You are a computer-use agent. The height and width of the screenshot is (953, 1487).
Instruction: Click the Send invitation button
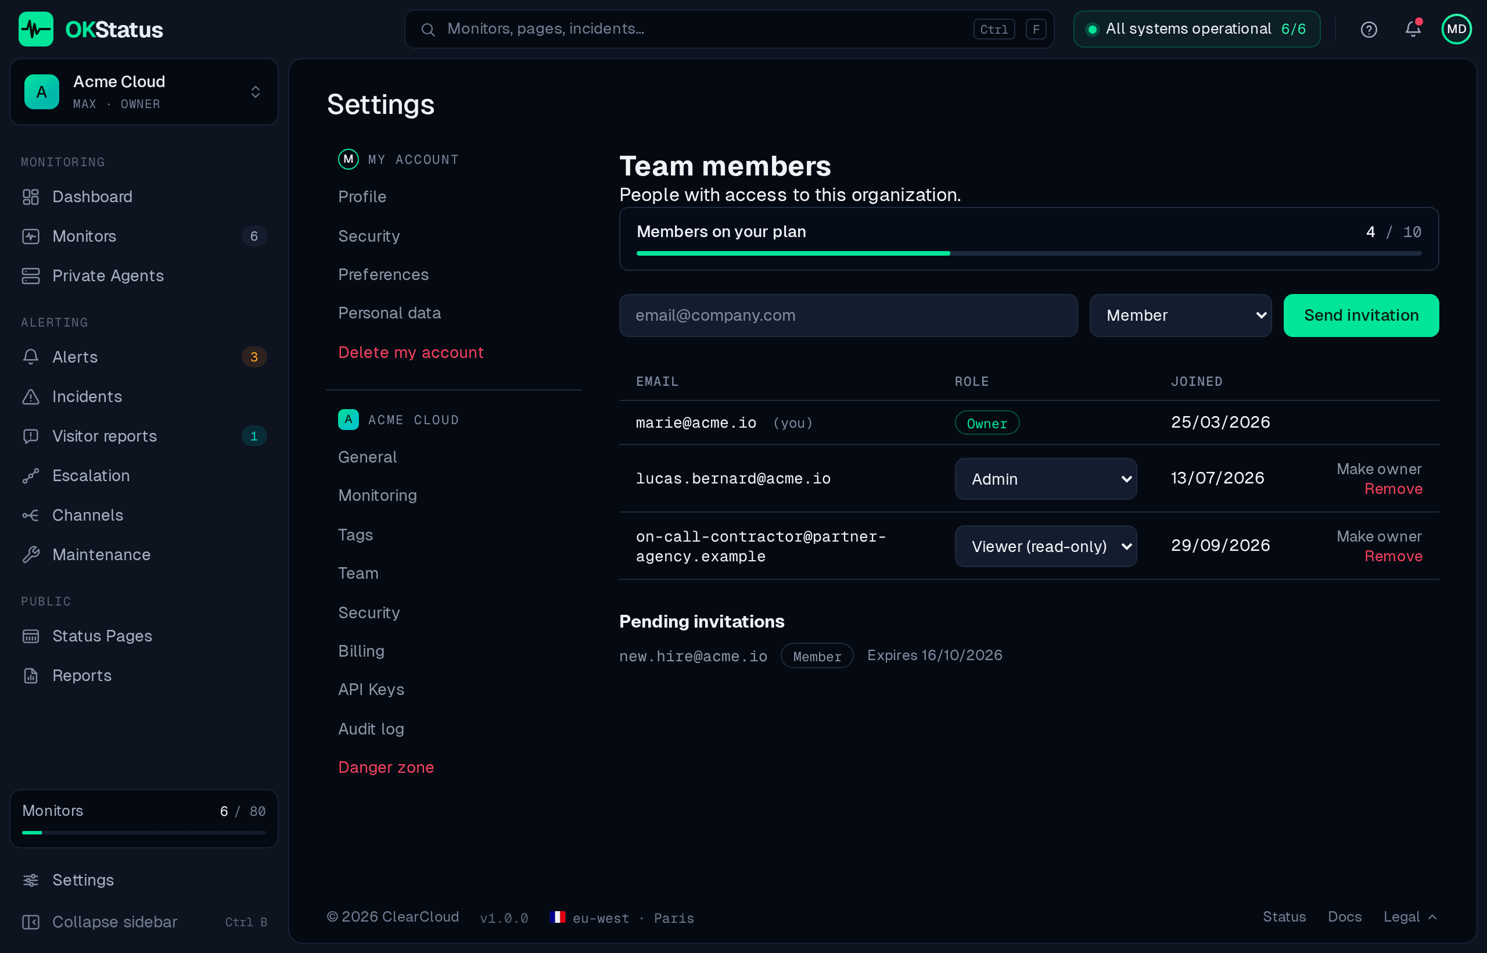tap(1361, 316)
